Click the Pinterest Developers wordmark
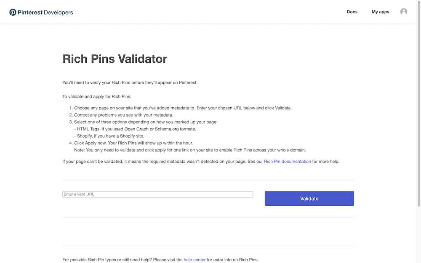421x263 pixels. pos(45,12)
